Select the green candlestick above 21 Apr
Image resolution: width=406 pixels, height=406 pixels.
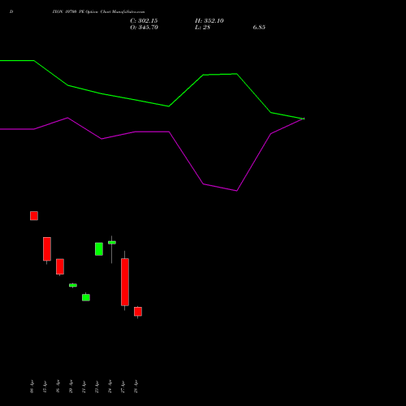coord(86,297)
